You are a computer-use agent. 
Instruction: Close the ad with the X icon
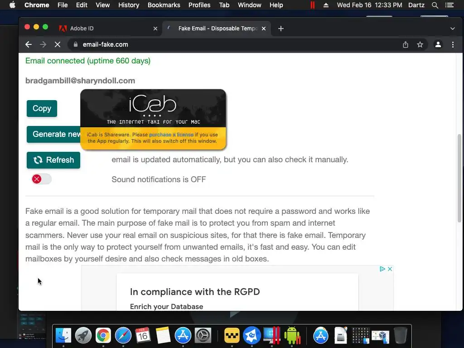pos(390,269)
